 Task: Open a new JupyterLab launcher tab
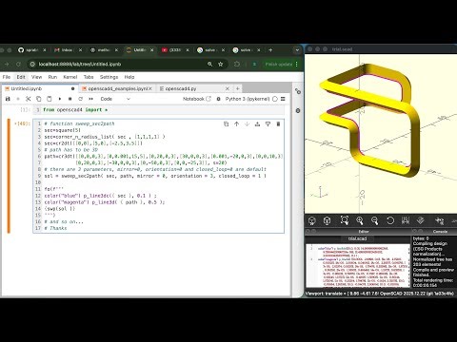pos(237,88)
